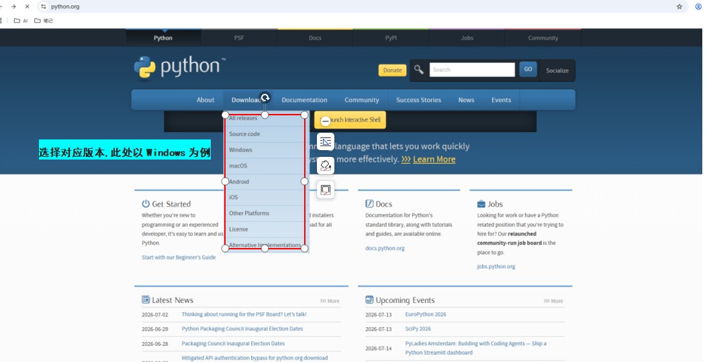
Task: Click More link in Upcoming Events
Action: pyautogui.click(x=553, y=301)
